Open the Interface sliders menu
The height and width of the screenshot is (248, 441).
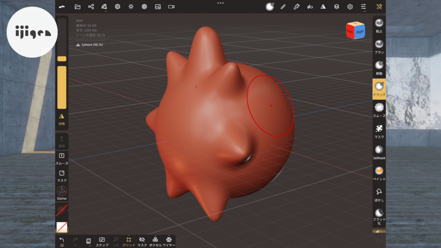(x=363, y=7)
